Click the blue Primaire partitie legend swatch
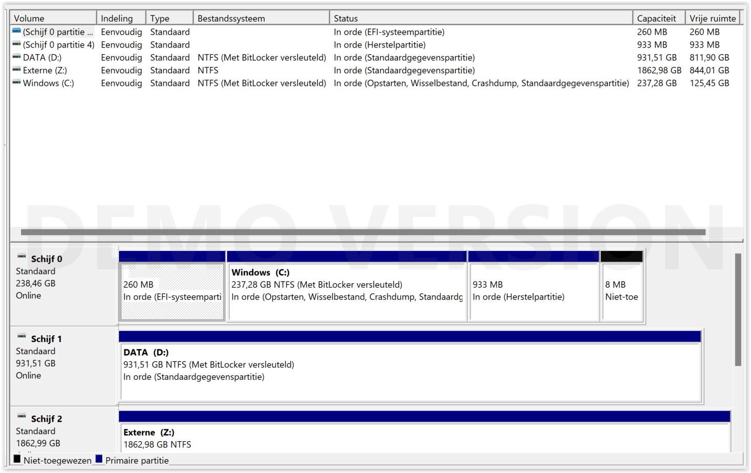This screenshot has width=751, height=473. 99,459
